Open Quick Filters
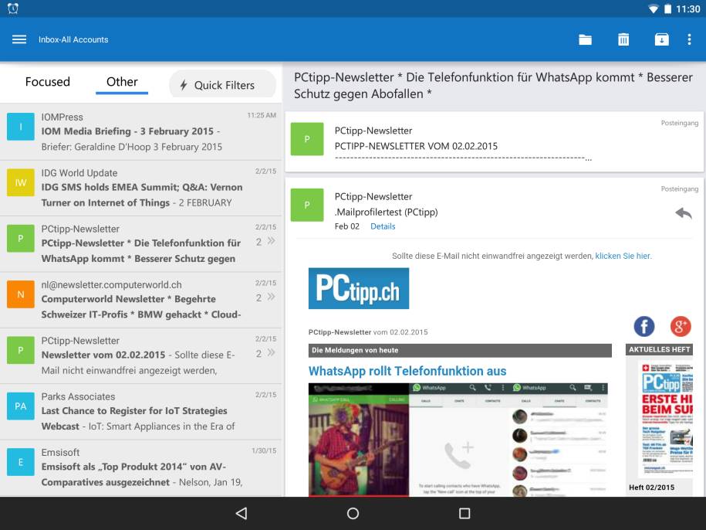706x530 pixels. point(222,85)
